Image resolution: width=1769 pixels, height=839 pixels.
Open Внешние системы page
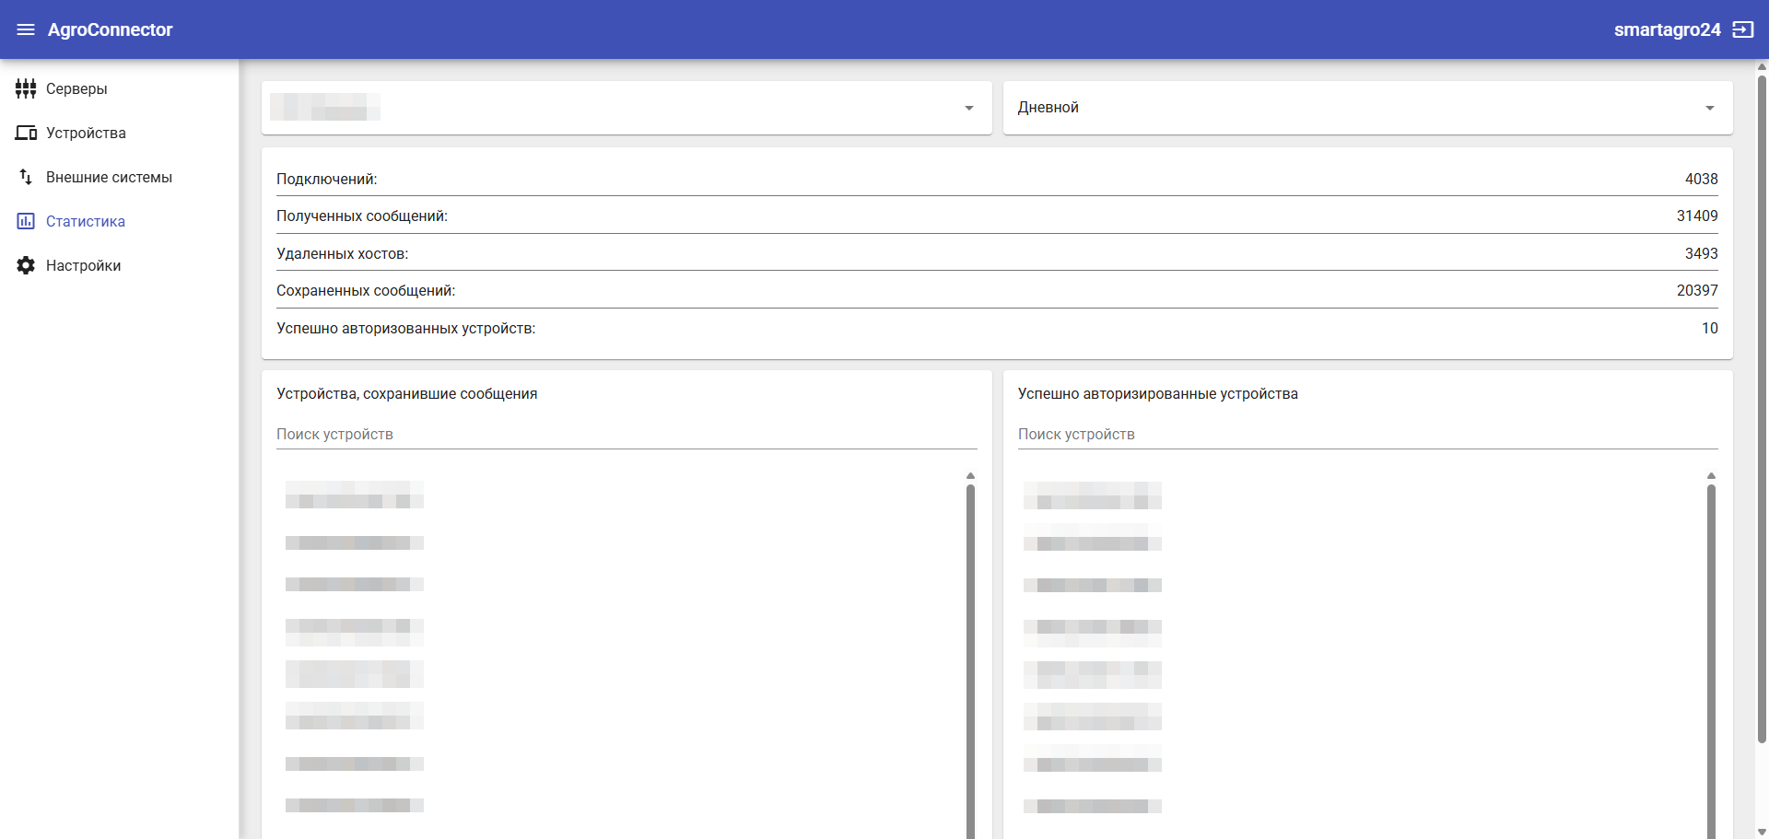click(x=109, y=177)
